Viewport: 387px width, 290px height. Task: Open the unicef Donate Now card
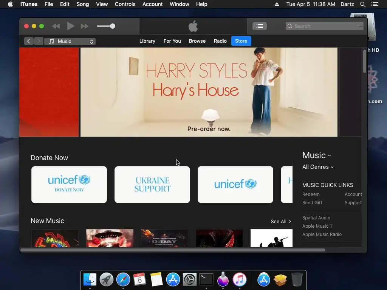[69, 185]
